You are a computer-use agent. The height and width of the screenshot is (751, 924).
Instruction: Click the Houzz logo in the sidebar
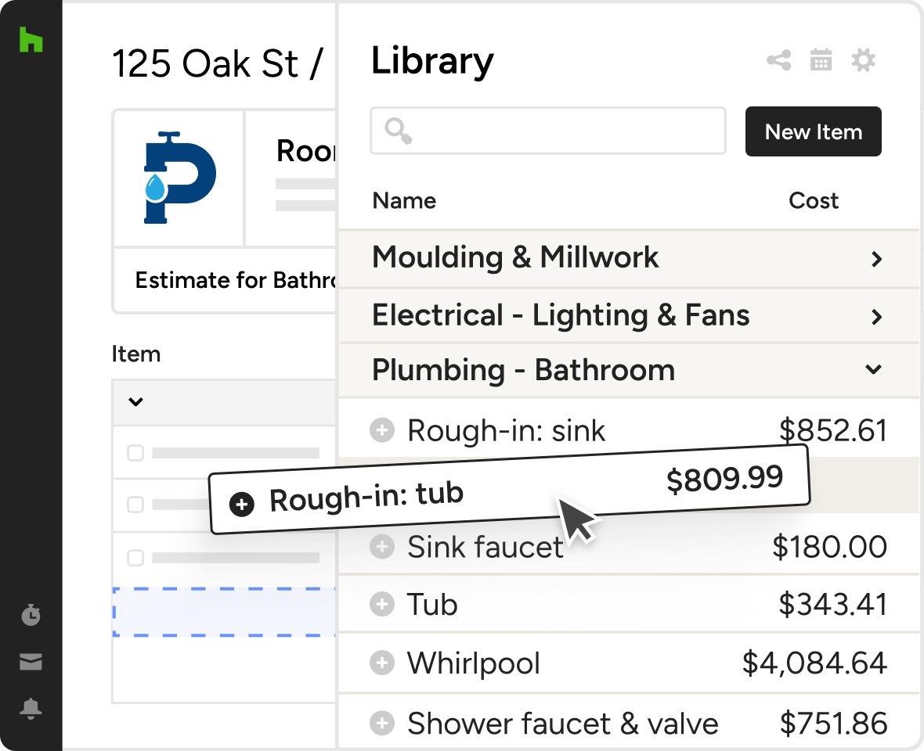pos(31,41)
